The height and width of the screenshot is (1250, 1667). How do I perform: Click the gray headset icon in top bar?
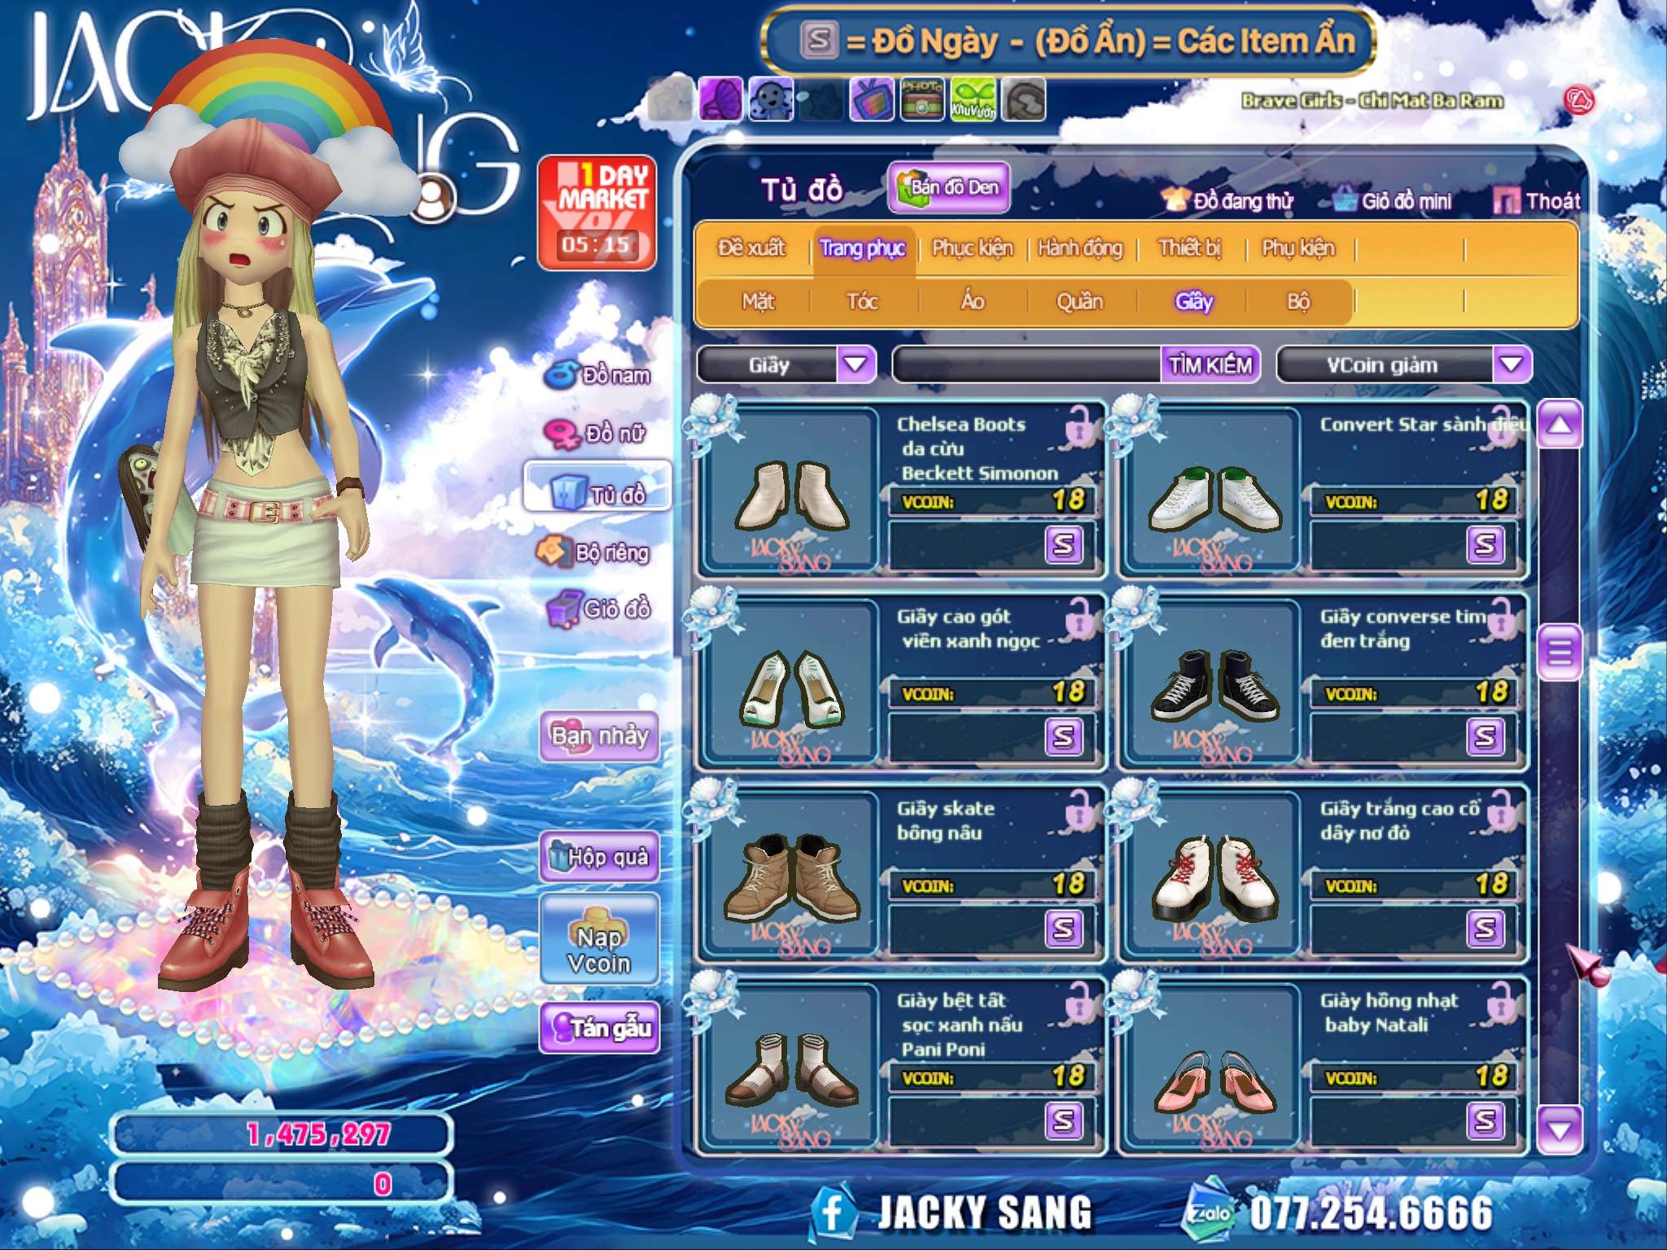[x=1023, y=99]
